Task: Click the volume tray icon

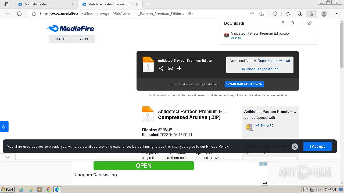Action: click(x=318, y=190)
